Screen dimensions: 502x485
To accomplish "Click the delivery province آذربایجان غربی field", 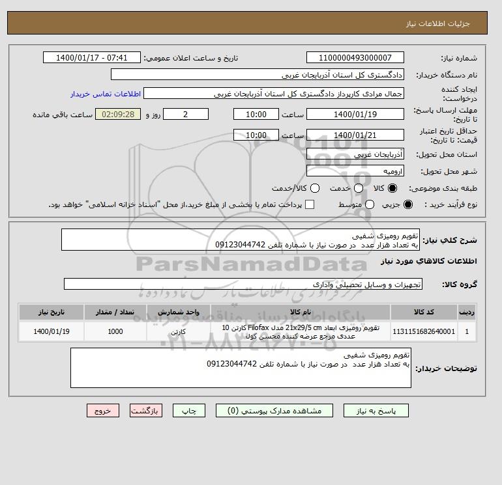I will [355, 154].
